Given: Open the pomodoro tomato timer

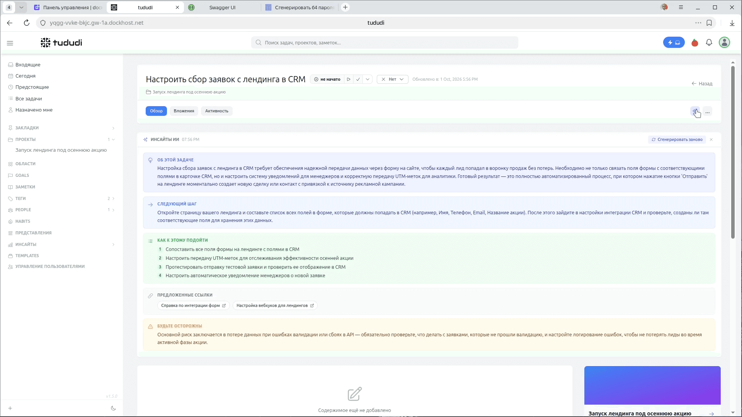Looking at the screenshot, I should click(695, 43).
